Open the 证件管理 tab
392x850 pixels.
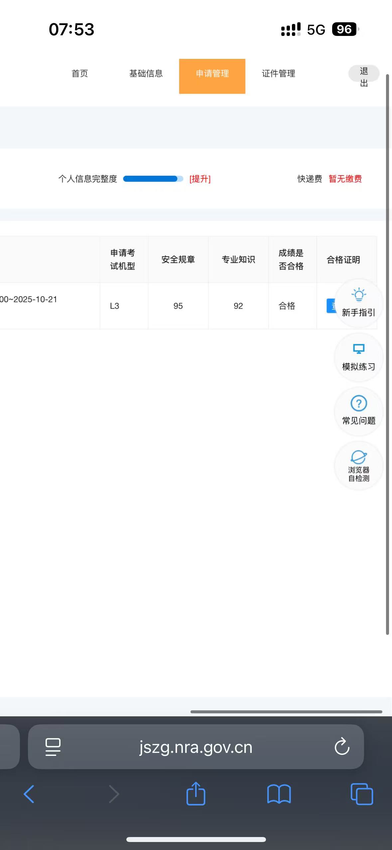tap(278, 73)
